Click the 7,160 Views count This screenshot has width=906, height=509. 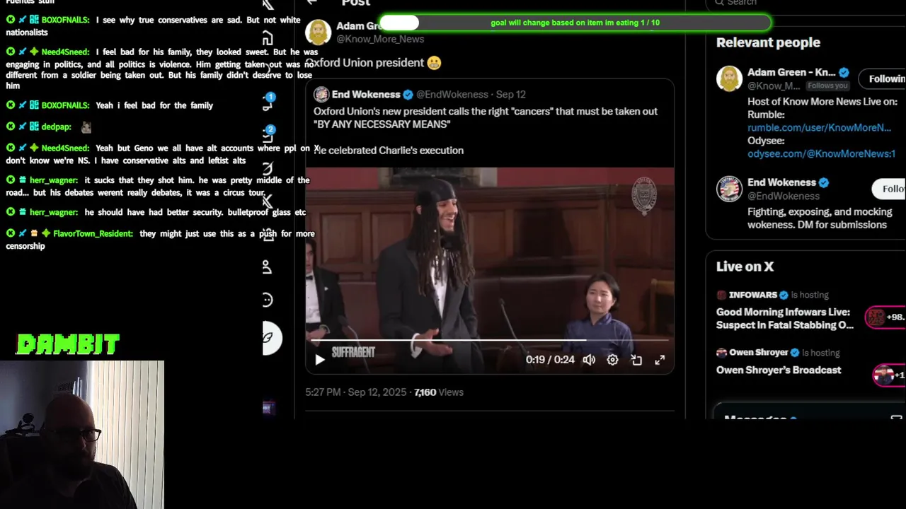point(439,392)
